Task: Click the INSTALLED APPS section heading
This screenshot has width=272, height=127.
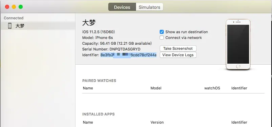Action: 98,114
